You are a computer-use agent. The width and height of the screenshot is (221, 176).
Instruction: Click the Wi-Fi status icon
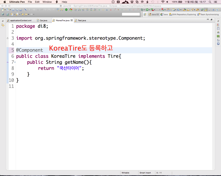coord(163,2)
